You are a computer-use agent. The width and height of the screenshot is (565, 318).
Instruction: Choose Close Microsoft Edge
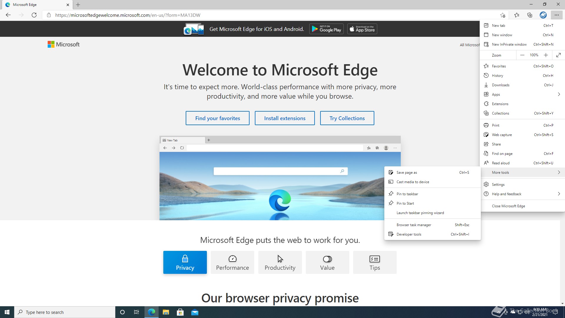coord(522,206)
